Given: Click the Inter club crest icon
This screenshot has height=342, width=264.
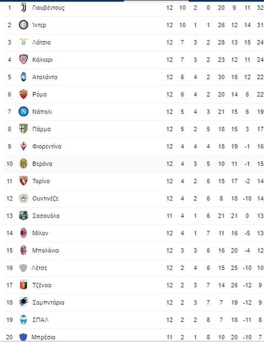Looking at the screenshot, I should tap(24, 25).
